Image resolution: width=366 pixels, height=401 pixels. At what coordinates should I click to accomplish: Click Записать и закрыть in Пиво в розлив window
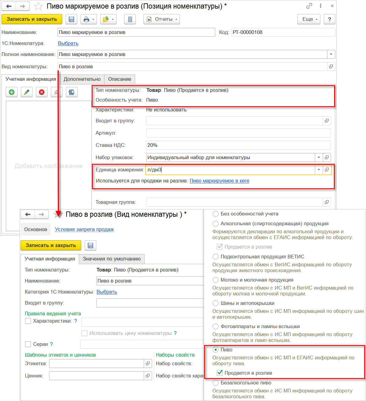51,245
